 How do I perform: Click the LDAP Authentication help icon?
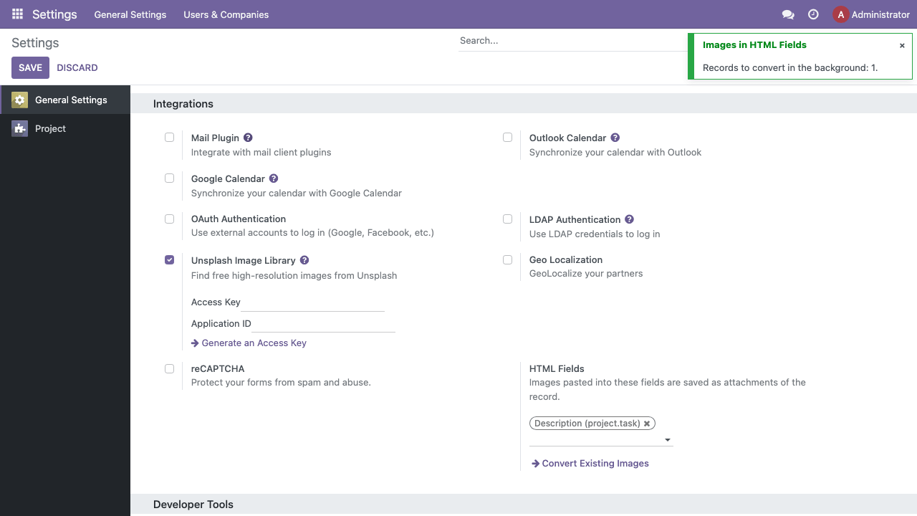click(629, 219)
